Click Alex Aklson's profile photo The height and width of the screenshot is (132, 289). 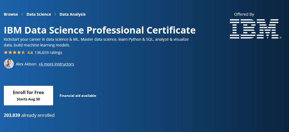click(x=9, y=64)
